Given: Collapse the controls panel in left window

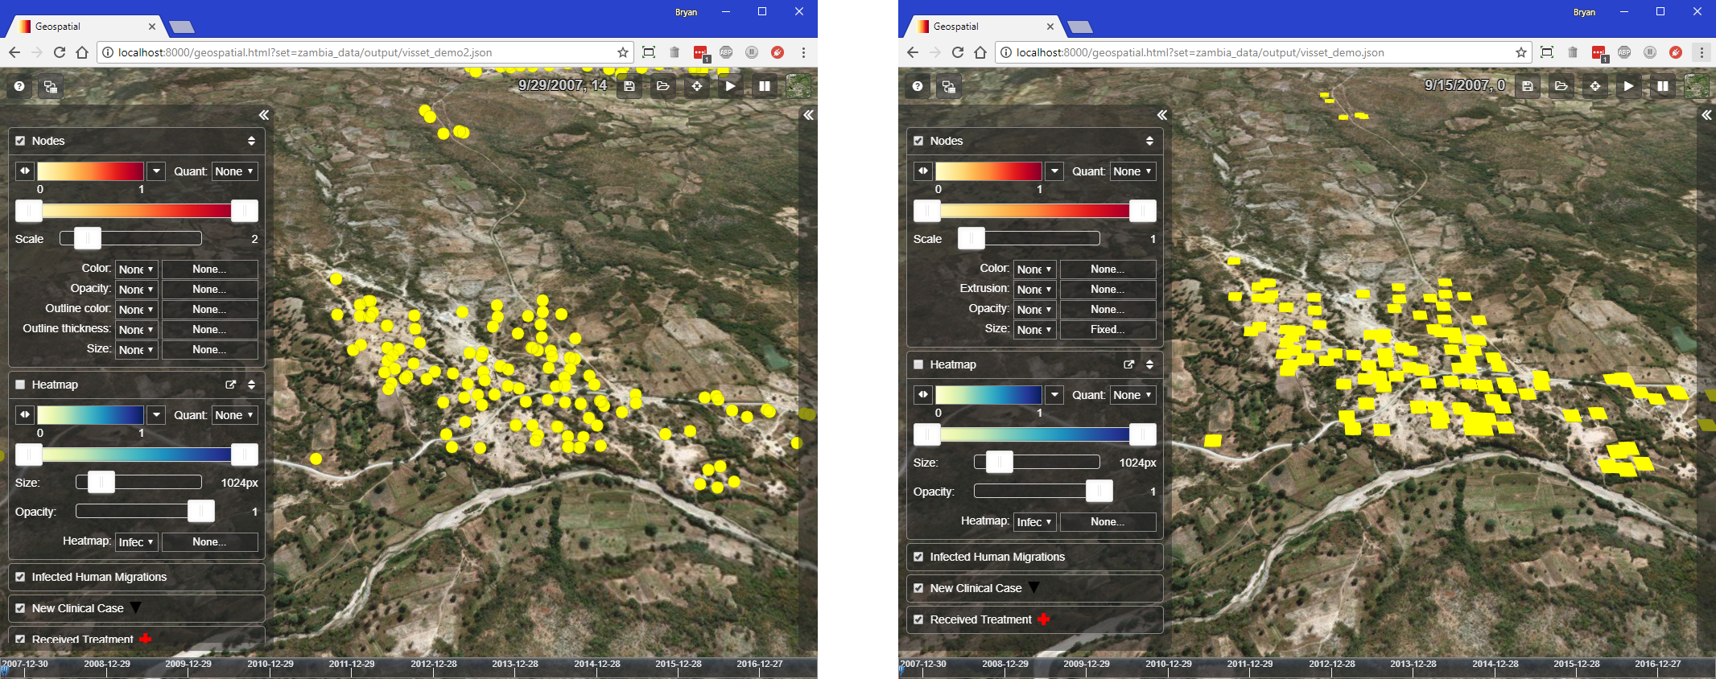Looking at the screenshot, I should coord(264,115).
